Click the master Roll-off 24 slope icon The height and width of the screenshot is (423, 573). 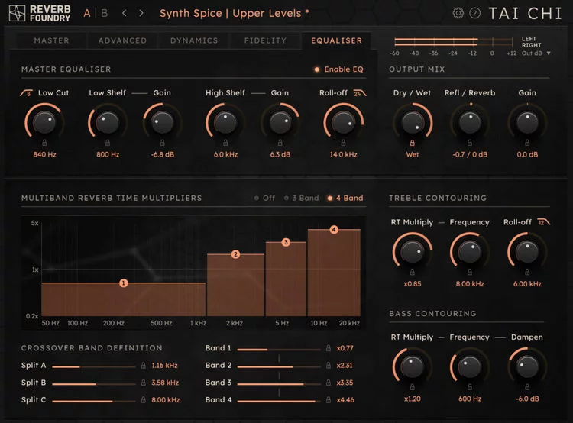tap(360, 93)
